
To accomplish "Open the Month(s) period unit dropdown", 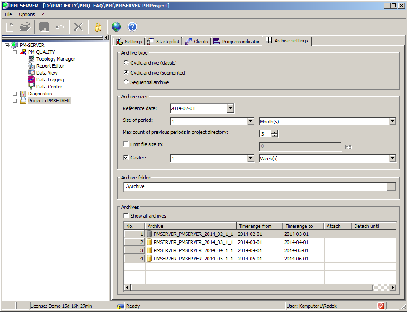I will pyautogui.click(x=392, y=121).
